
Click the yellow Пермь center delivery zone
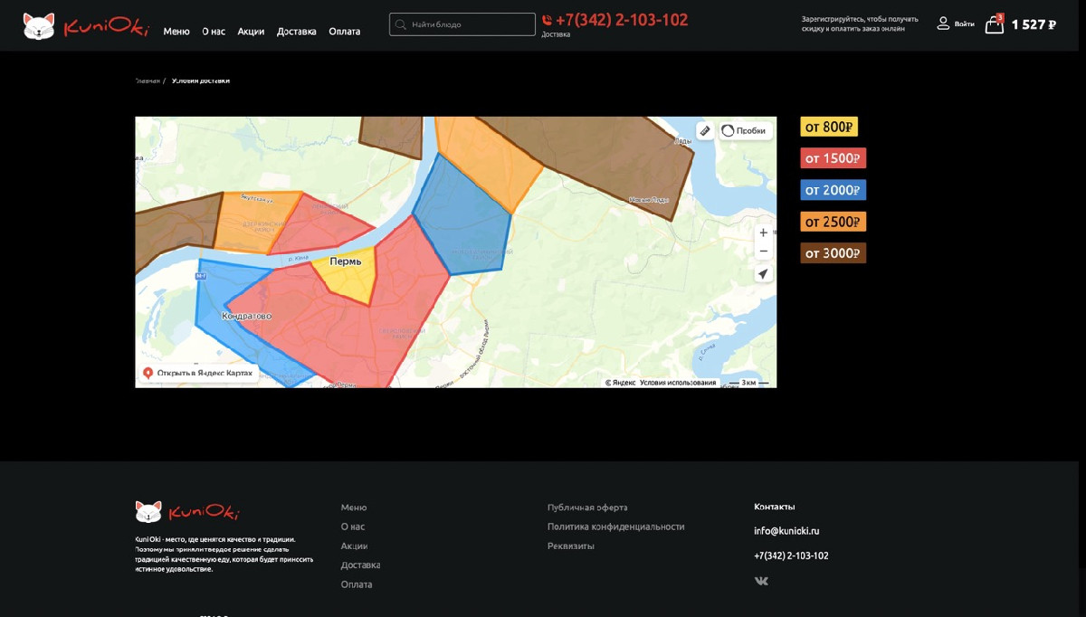click(351, 279)
